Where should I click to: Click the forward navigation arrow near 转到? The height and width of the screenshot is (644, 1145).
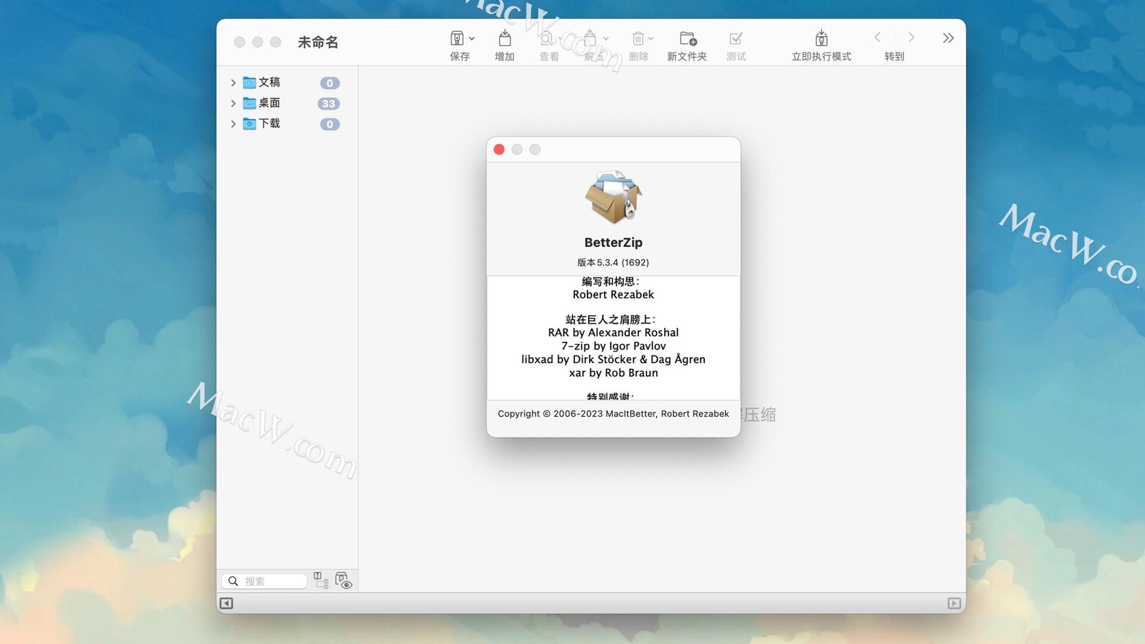(910, 37)
